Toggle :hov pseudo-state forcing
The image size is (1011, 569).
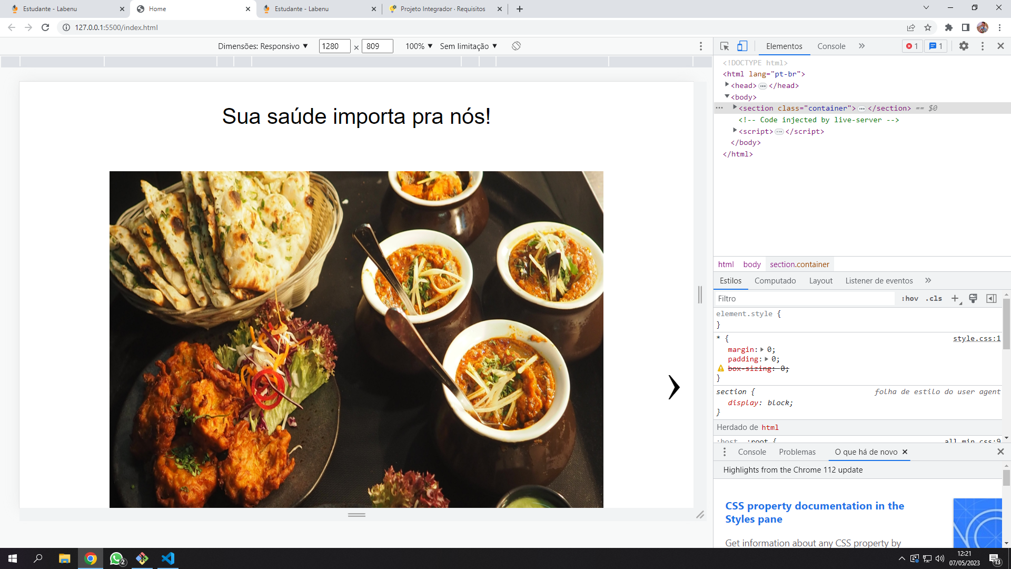909,298
